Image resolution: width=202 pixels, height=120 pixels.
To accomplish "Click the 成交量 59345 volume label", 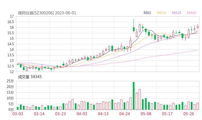I will click(x=30, y=77).
